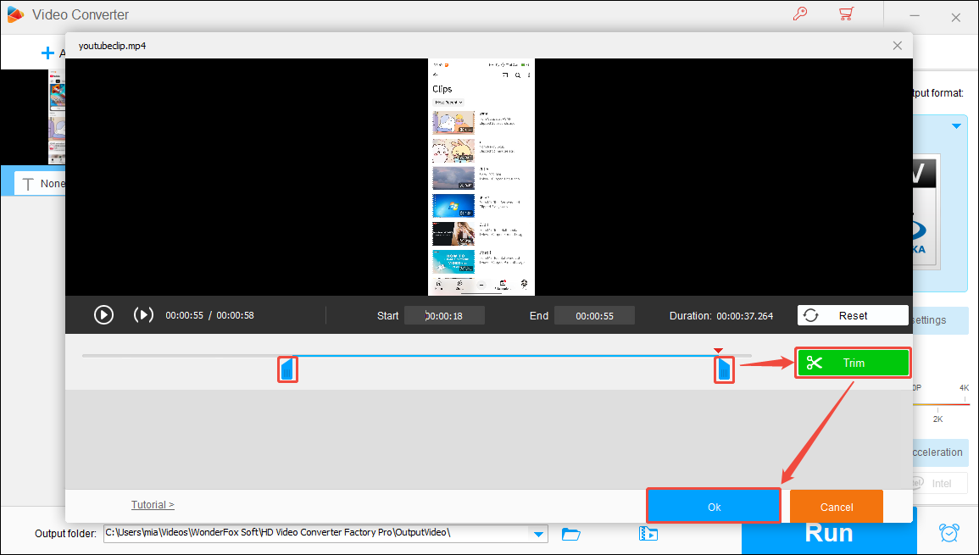Click the End time field showing 00:00:55

[593, 314]
